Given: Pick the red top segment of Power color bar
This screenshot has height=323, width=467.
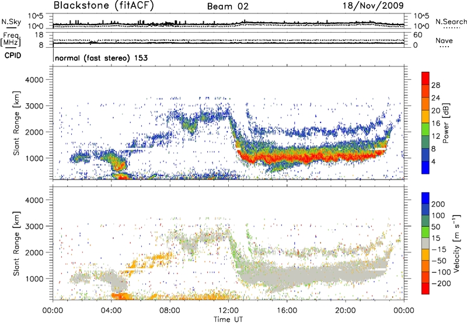Looking at the screenshot, I should [x=426, y=78].
